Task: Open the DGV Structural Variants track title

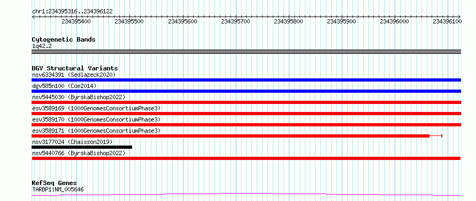Action: coord(75,68)
